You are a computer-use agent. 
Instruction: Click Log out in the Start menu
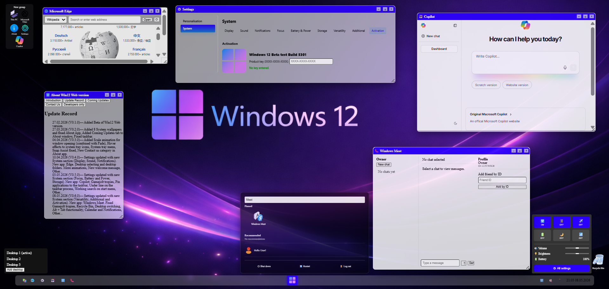346,266
